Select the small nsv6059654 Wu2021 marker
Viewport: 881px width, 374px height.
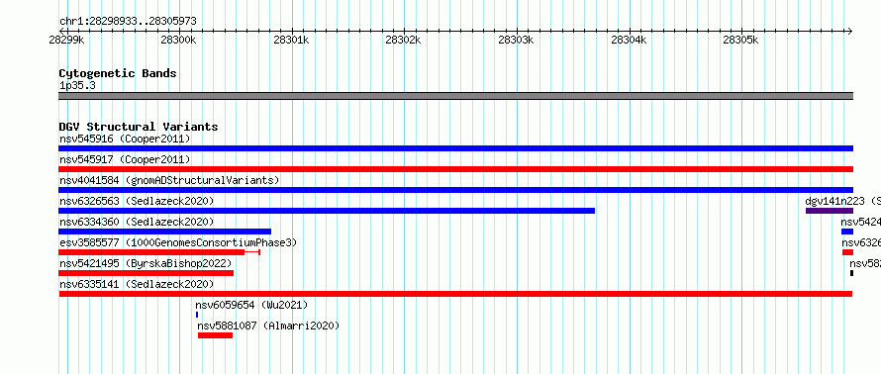click(x=197, y=315)
